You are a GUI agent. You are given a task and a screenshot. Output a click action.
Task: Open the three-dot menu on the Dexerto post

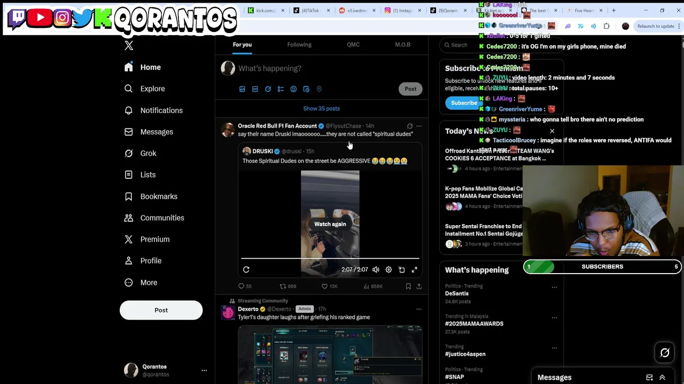click(419, 309)
